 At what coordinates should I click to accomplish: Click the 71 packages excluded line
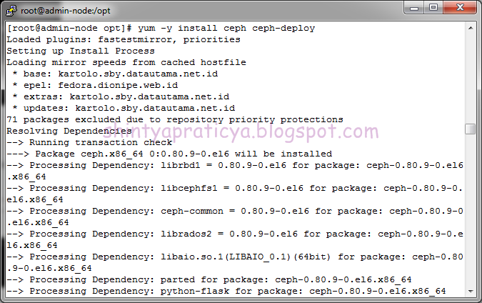175,119
